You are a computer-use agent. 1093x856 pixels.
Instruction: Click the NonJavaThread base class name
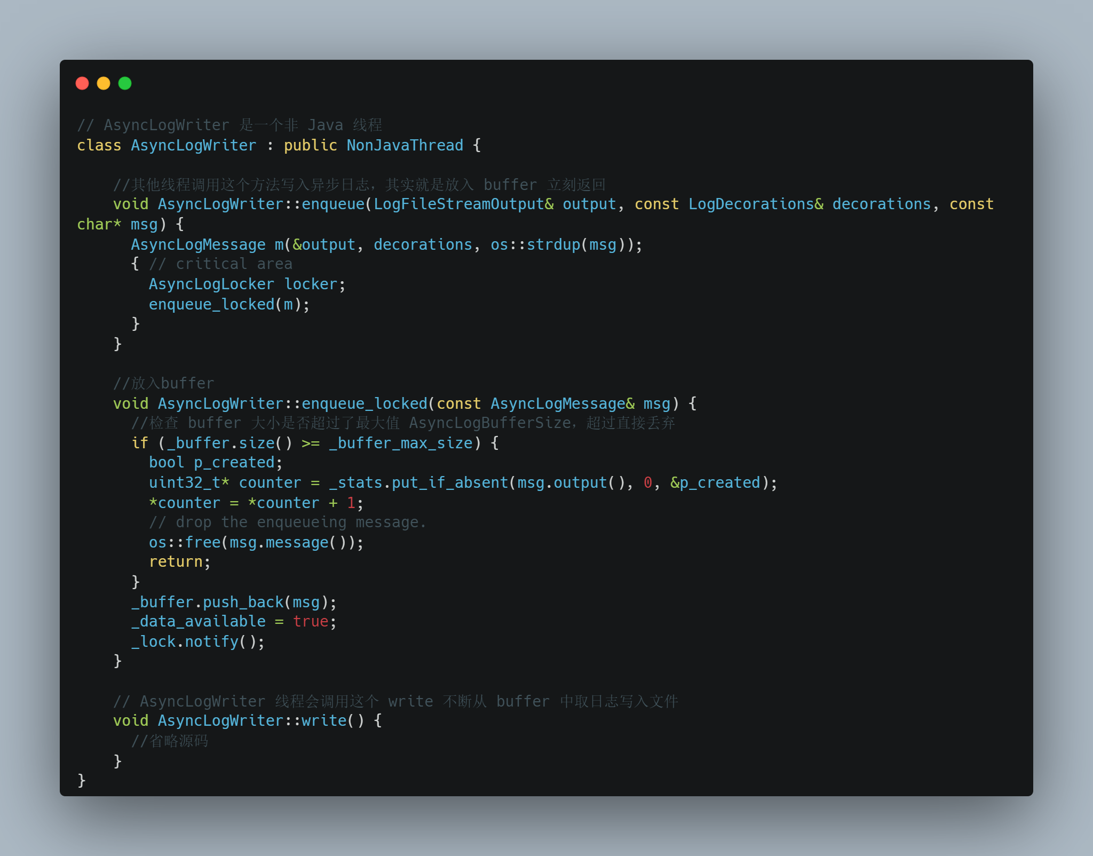click(x=405, y=145)
